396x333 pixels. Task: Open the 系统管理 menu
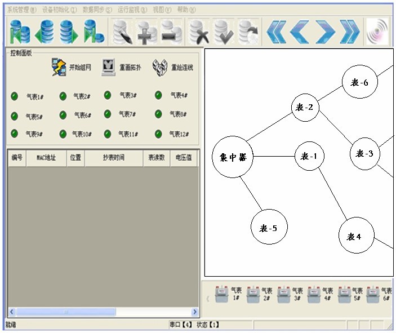tap(21, 10)
